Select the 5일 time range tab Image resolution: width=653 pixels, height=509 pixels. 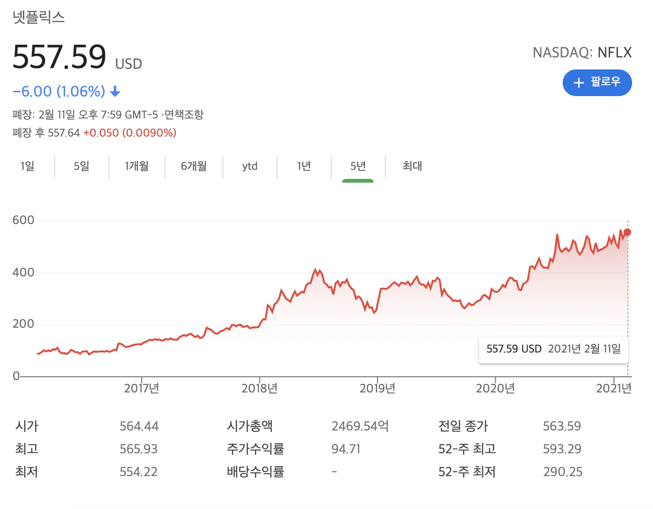click(x=81, y=166)
